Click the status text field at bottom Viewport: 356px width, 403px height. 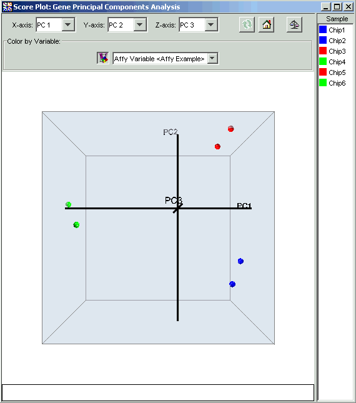(158, 392)
